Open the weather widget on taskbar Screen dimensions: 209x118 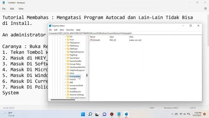(x=9, y=114)
